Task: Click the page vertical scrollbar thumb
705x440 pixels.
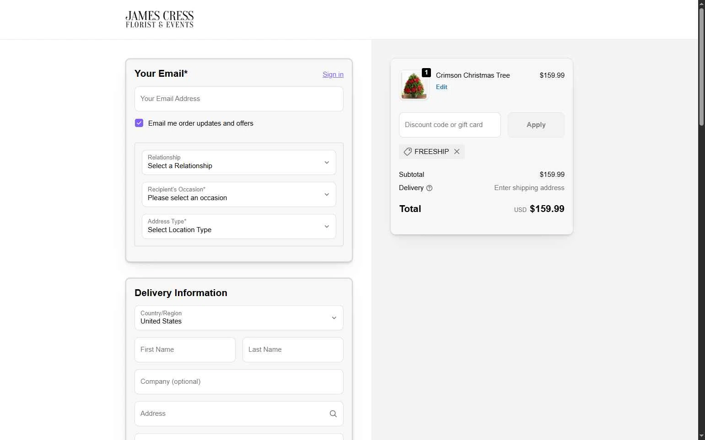Action: click(701, 67)
